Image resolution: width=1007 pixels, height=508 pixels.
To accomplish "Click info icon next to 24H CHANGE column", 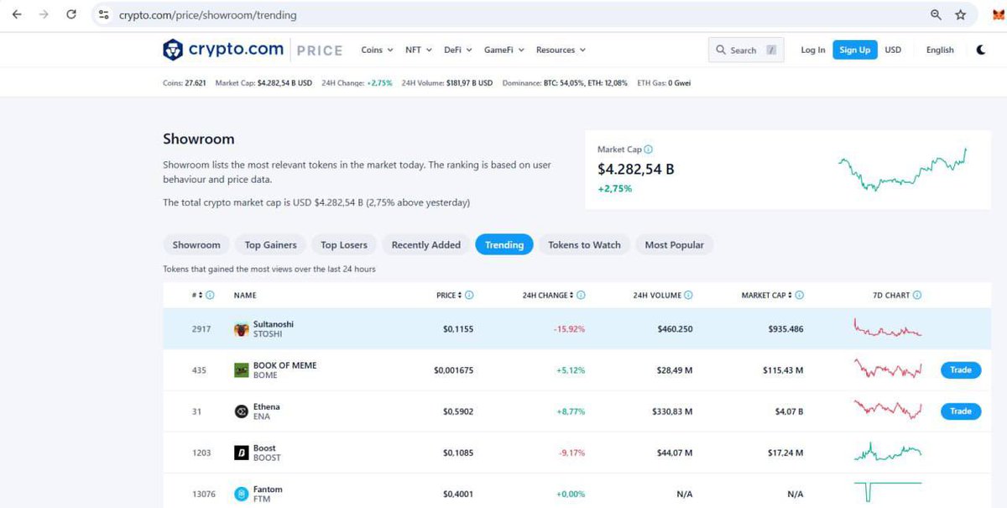I will (581, 296).
